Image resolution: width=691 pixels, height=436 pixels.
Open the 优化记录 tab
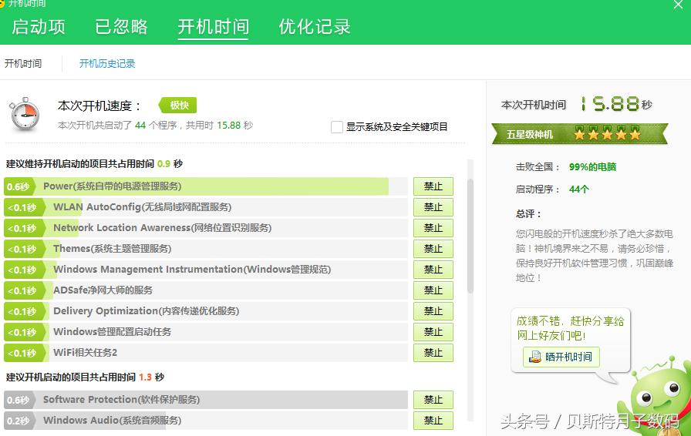(314, 27)
